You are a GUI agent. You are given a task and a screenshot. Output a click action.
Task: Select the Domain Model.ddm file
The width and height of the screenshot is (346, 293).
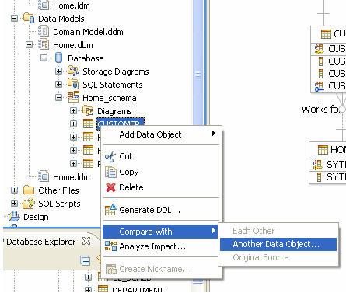(88, 32)
